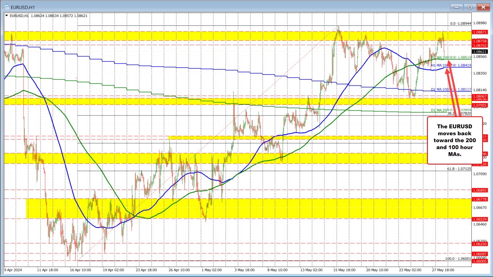This screenshot has width=493, height=277.
Task: Restore down the EURUSD,H1 chart window
Action: 469,7
